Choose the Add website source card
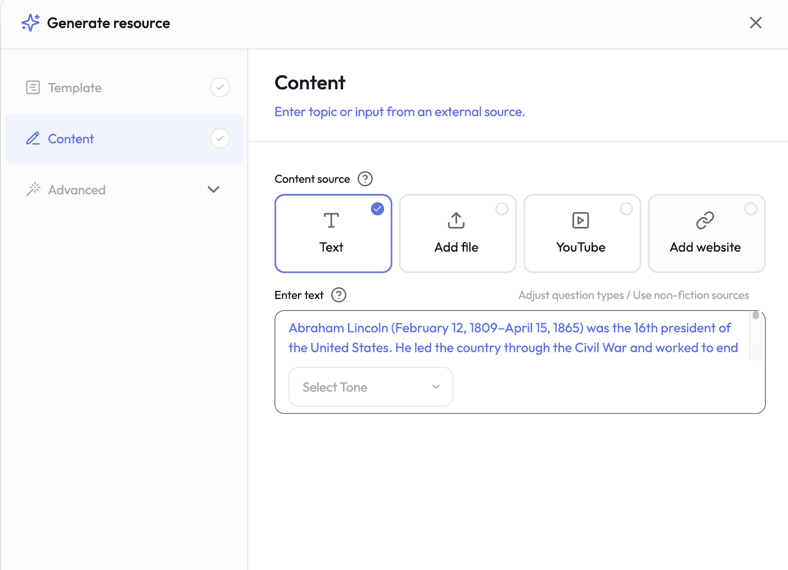 (707, 233)
